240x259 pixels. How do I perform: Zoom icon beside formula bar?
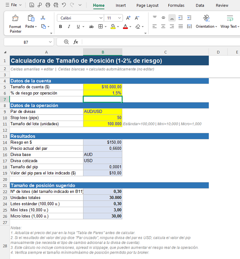coord(66,42)
